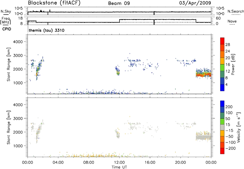244x169 pixels.
Task: Click the 'Beam 09' label
Action: pos(119,3)
